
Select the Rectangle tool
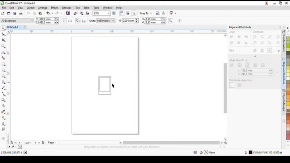pyautogui.click(x=3, y=64)
